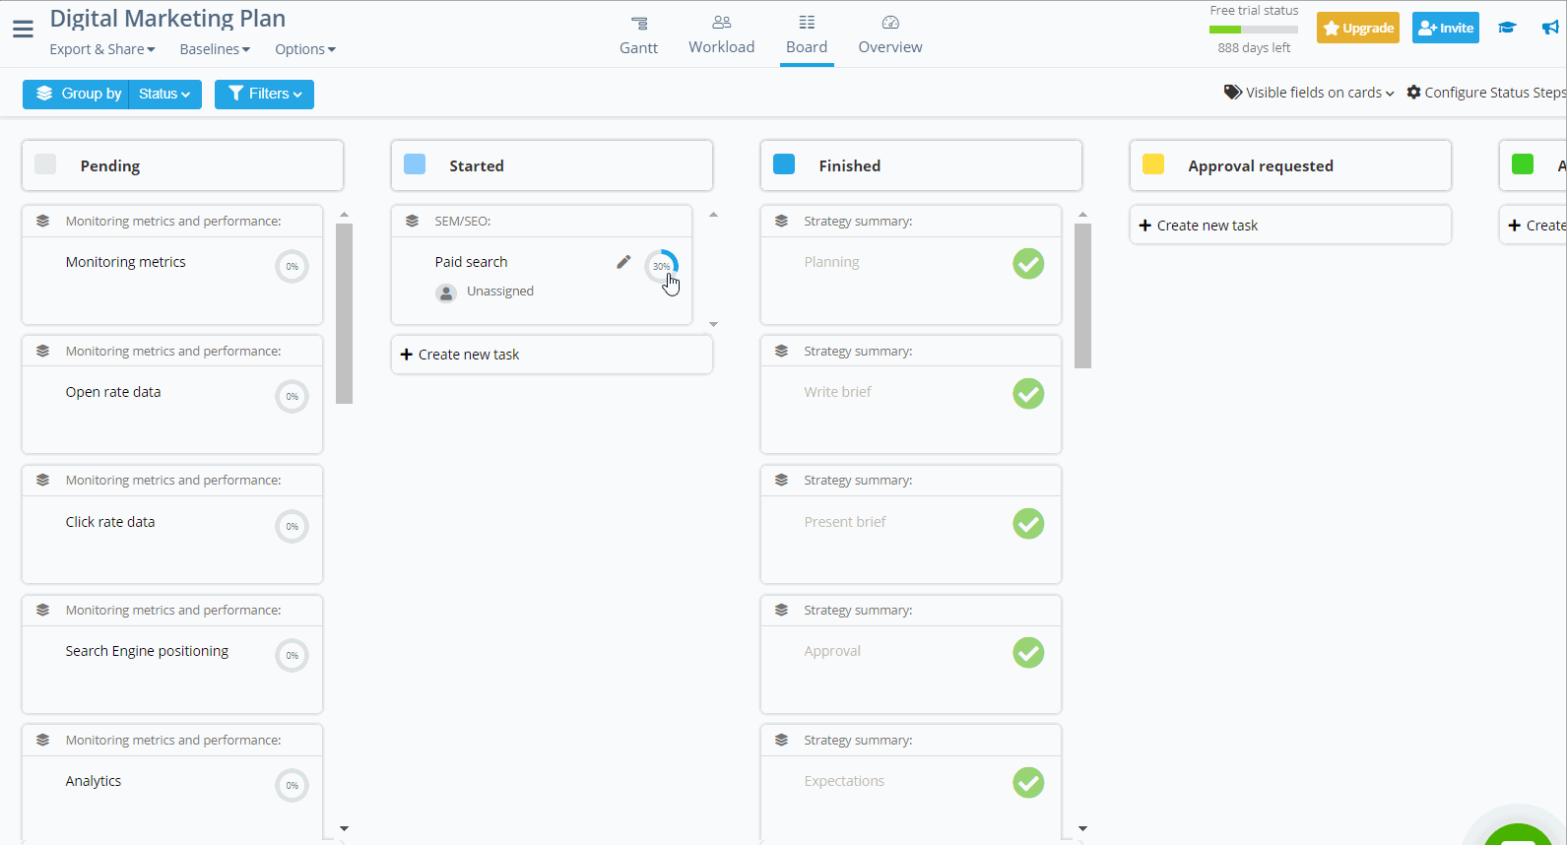Click the stack icon on the Approval card
Viewport: 1567px width, 845px height.
tap(781, 610)
